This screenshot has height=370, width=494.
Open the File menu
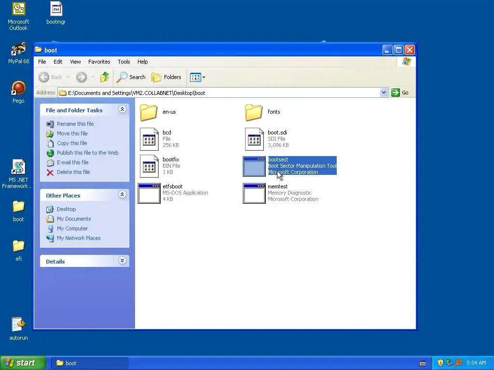click(42, 62)
